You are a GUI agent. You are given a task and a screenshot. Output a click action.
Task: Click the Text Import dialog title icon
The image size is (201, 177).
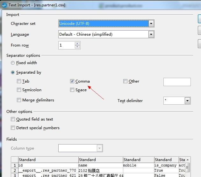pyautogui.click(x=4, y=5)
